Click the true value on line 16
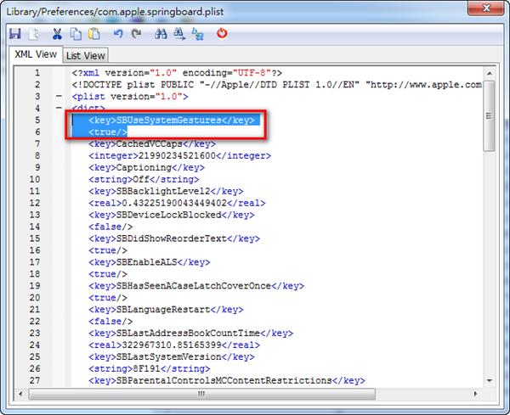510x415 pixels. pos(108,250)
